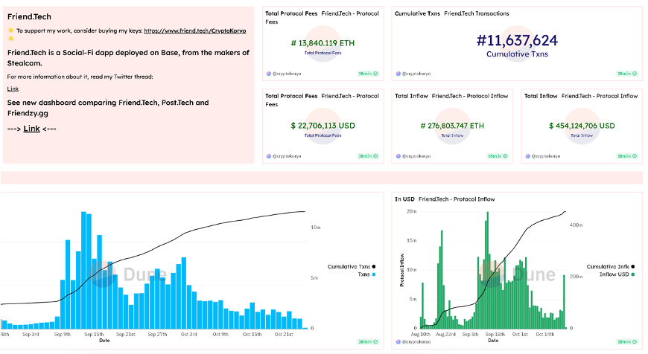648x354 pixels.
Task: Toggle Cumulative Inflow legend series
Action: point(611,266)
